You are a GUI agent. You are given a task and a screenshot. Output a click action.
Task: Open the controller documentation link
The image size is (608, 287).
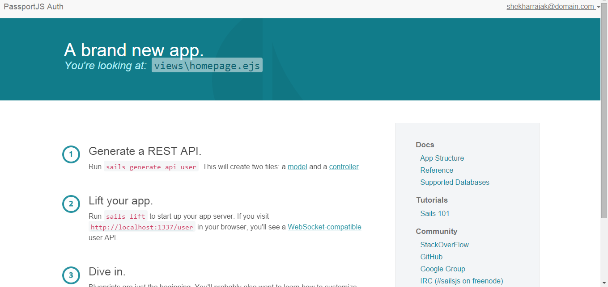(x=344, y=167)
